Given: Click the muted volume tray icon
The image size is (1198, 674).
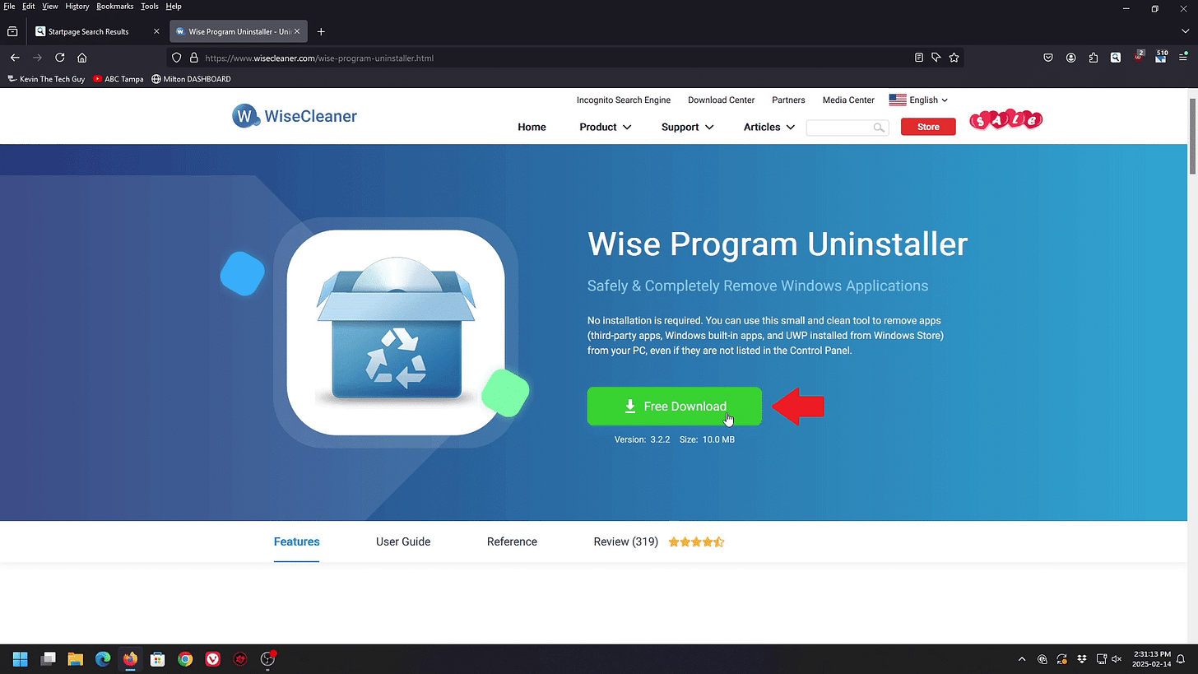Looking at the screenshot, I should [1117, 659].
